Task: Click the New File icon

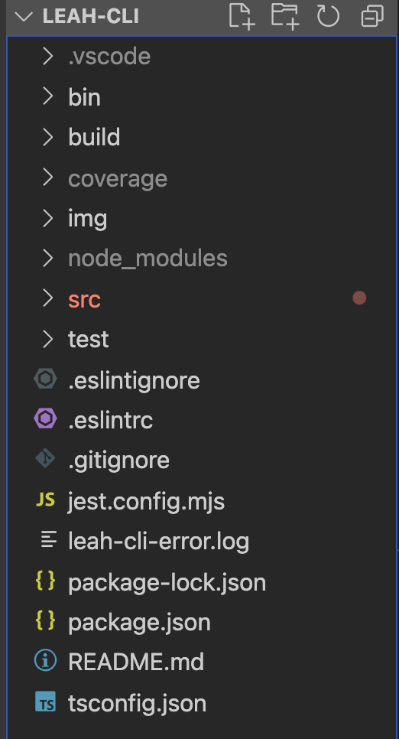Action: (x=242, y=17)
